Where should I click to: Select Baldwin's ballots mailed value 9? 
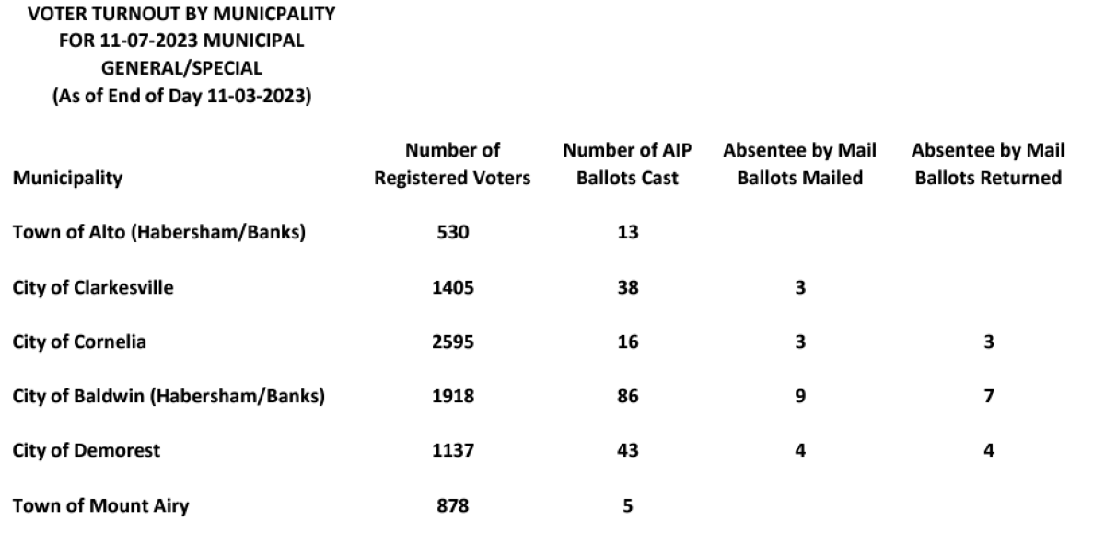(x=800, y=397)
